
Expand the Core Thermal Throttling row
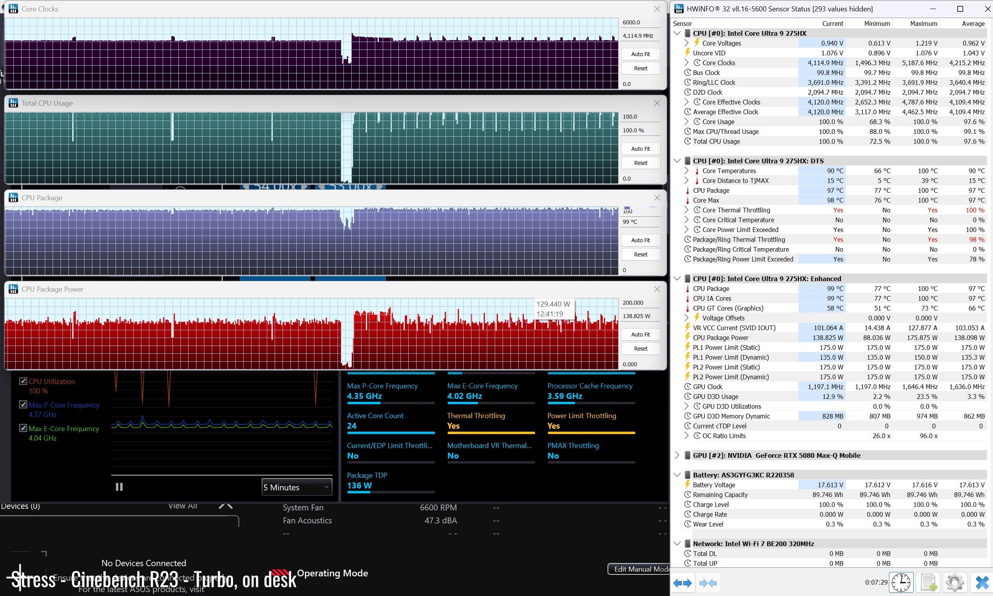pyautogui.click(x=687, y=210)
